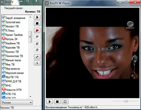Click the media icon beside Космос ТВ row
This screenshot has width=141, height=110.
tap(4, 51)
